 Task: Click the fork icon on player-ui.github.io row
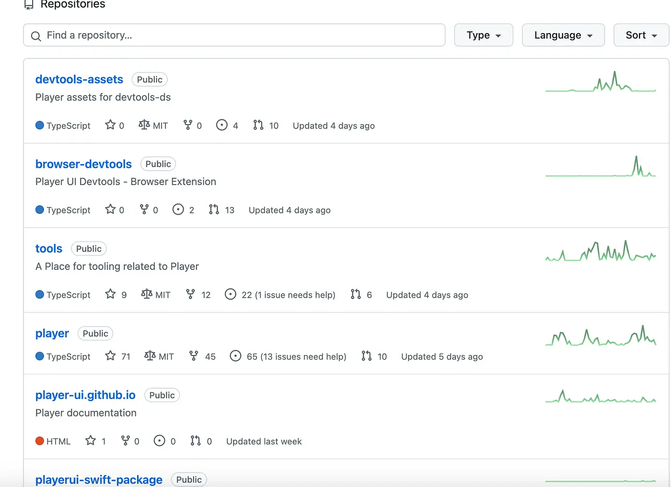(x=126, y=441)
